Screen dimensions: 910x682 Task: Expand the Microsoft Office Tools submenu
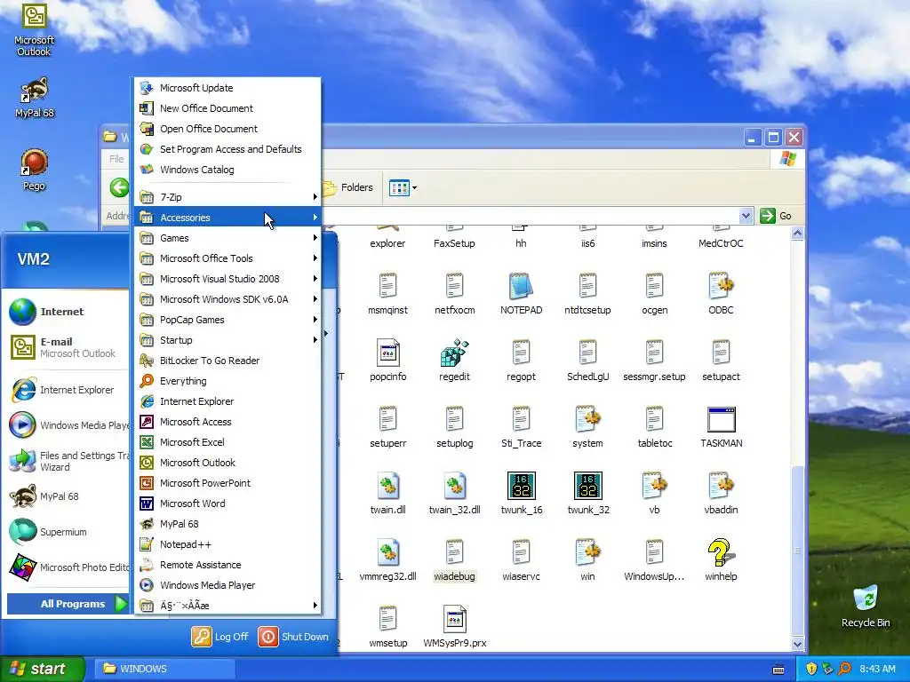pos(228,258)
